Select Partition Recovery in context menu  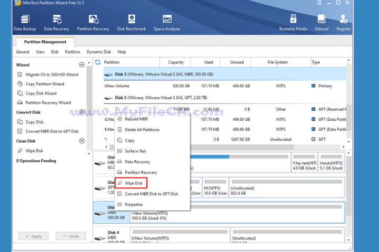click(x=152, y=172)
